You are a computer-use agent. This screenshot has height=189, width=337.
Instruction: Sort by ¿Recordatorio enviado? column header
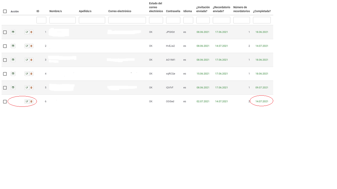pyautogui.click(x=221, y=9)
